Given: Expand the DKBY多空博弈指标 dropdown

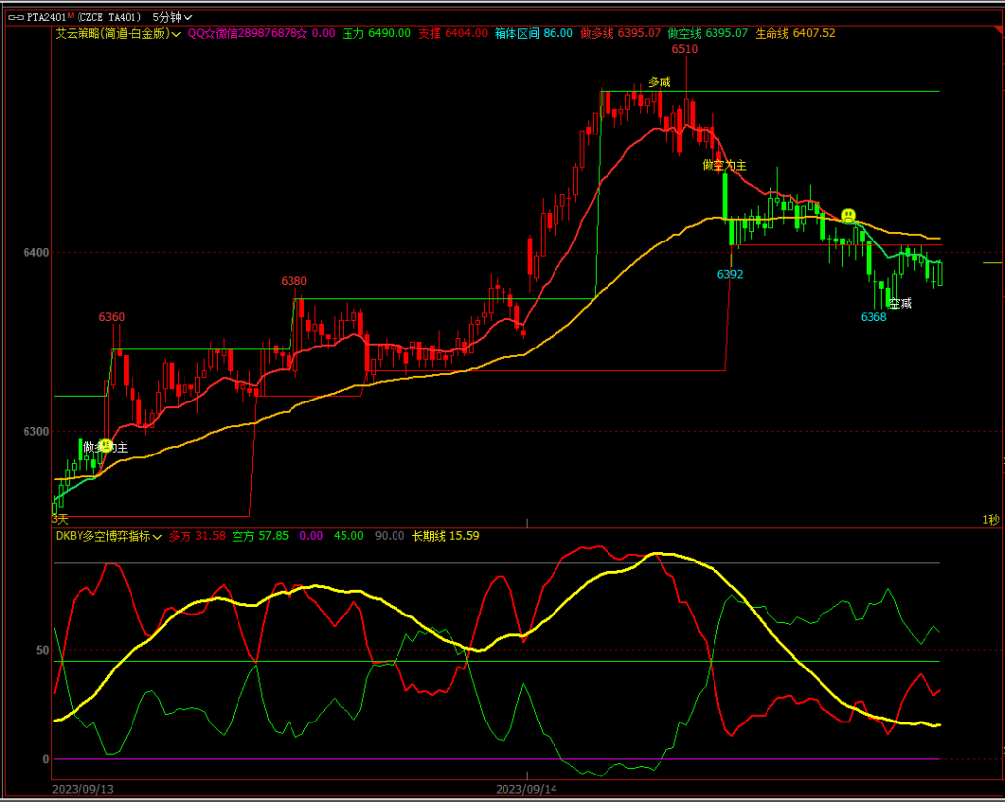Looking at the screenshot, I should 157,536.
